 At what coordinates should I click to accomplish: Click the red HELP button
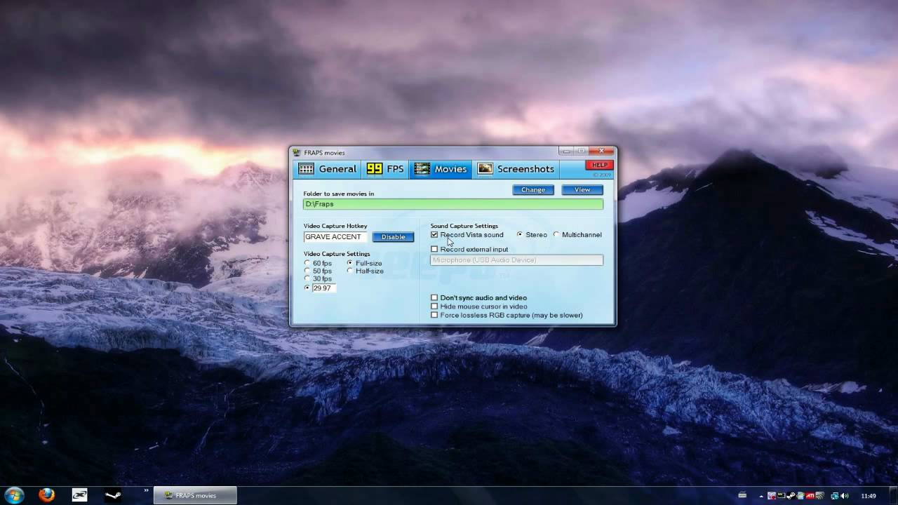click(599, 165)
